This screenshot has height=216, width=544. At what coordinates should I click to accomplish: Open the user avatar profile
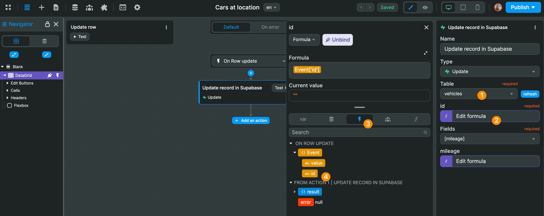[x=498, y=7]
